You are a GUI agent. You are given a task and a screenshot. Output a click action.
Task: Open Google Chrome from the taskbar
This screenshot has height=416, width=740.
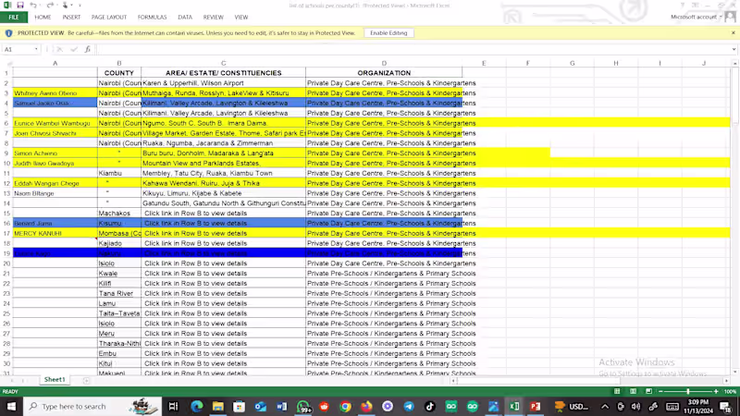(345, 406)
